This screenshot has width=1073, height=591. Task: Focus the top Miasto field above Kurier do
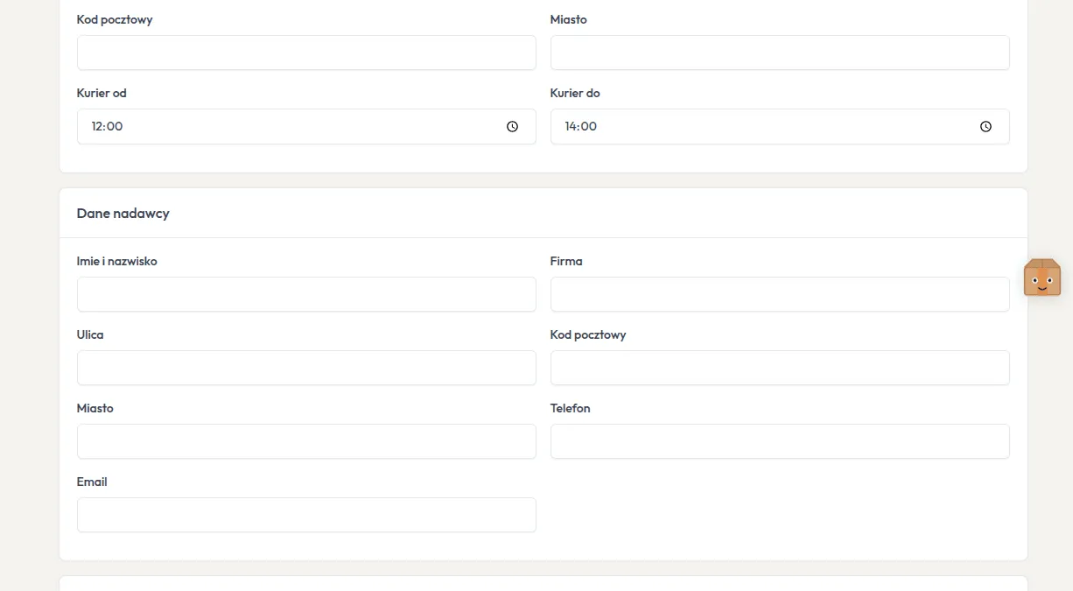[780, 53]
